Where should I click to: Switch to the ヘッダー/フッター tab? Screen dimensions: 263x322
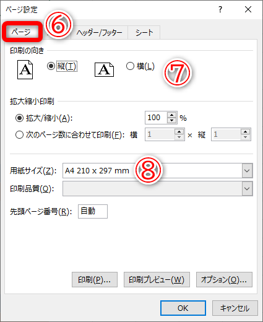click(x=100, y=33)
